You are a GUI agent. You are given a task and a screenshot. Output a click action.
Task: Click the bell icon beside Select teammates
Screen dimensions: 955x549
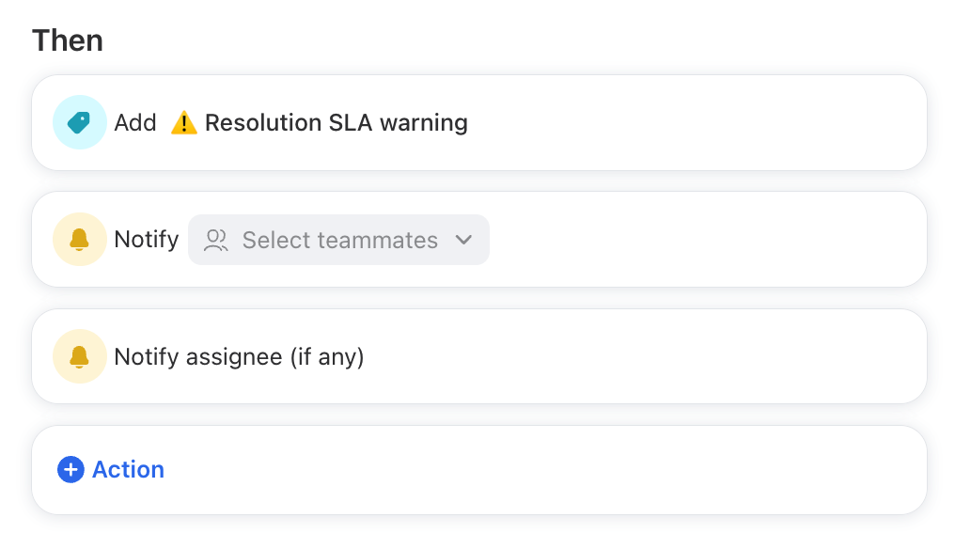coord(79,240)
